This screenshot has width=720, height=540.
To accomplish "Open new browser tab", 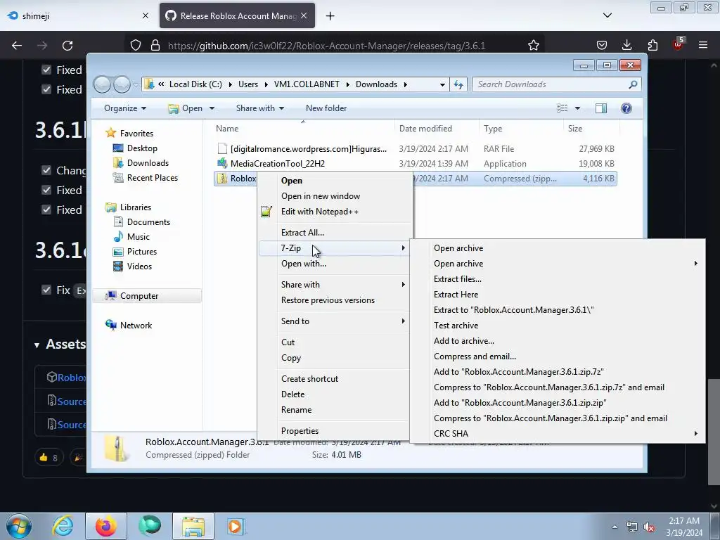I will [x=330, y=16].
